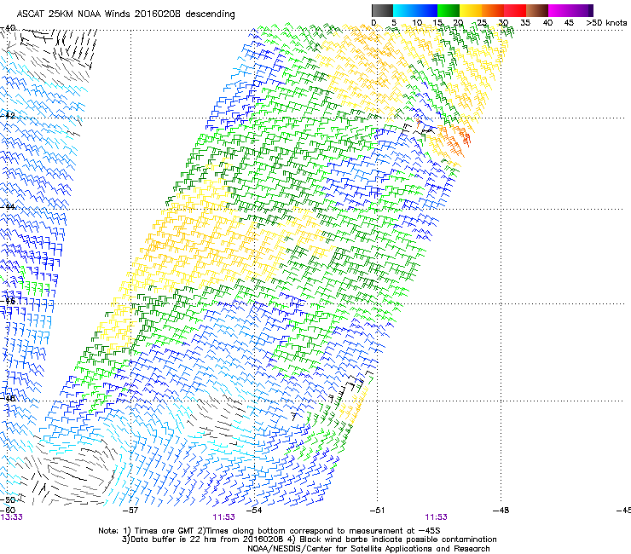
Task: Click the red 30-35 knots legend segment
Action: (x=515, y=10)
